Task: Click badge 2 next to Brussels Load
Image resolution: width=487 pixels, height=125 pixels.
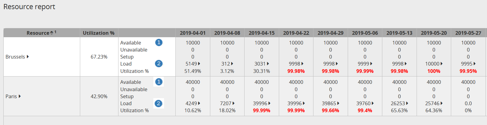Action: coord(159,63)
